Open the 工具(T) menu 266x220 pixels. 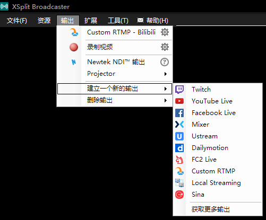coord(118,21)
